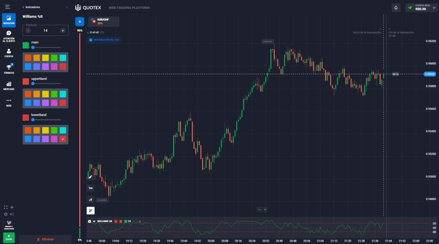Open the 1m timeframe selector

coord(91,188)
